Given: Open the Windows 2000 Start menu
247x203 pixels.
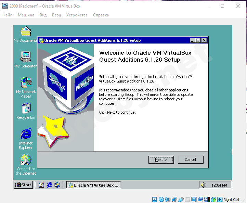Looking at the screenshot, I should pyautogui.click(x=23, y=185).
